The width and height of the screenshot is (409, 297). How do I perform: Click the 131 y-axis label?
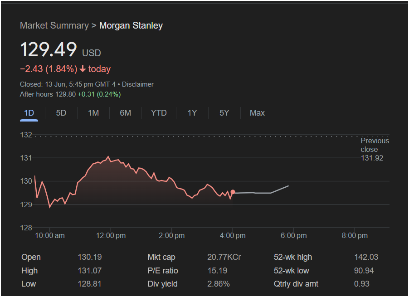tap(26, 158)
